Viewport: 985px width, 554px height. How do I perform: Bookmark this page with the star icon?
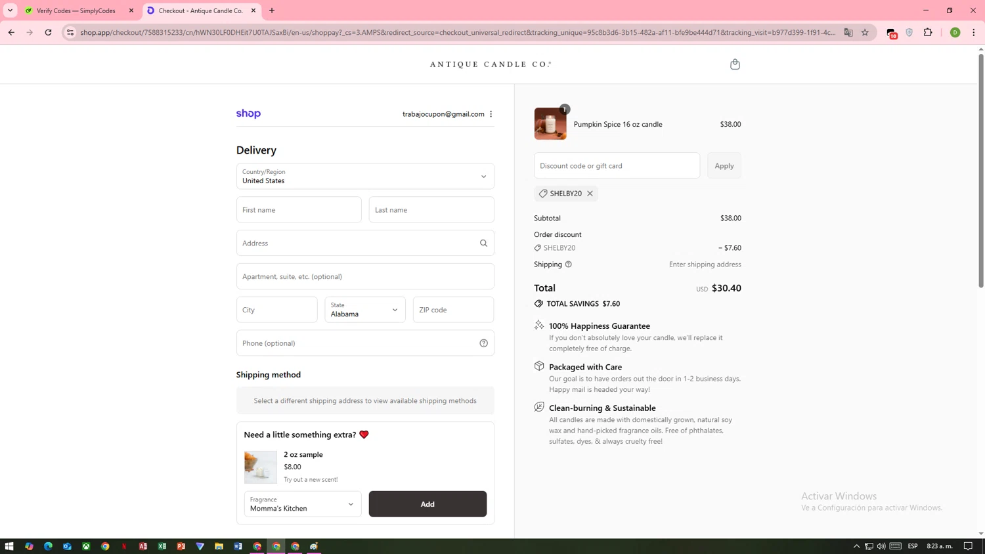point(865,32)
